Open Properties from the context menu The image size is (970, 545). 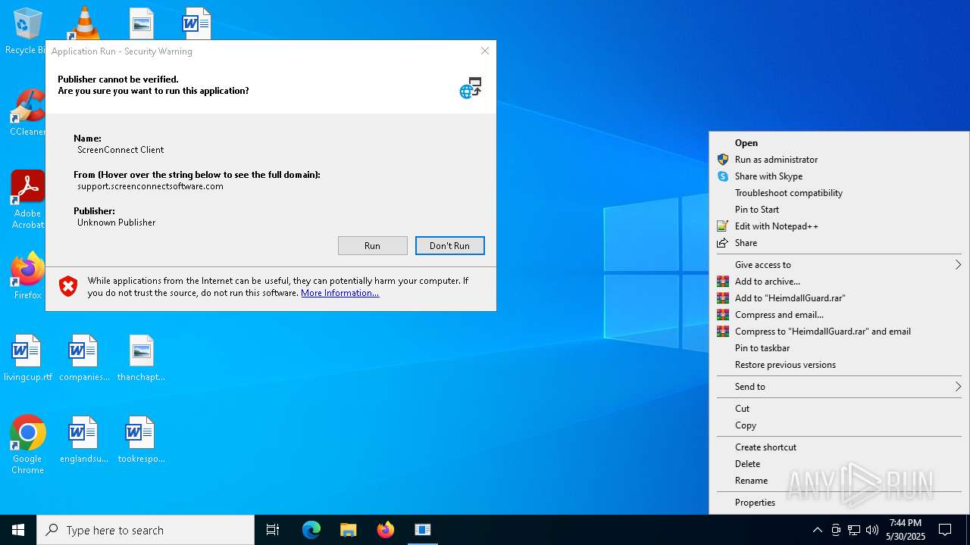pyautogui.click(x=839, y=503)
